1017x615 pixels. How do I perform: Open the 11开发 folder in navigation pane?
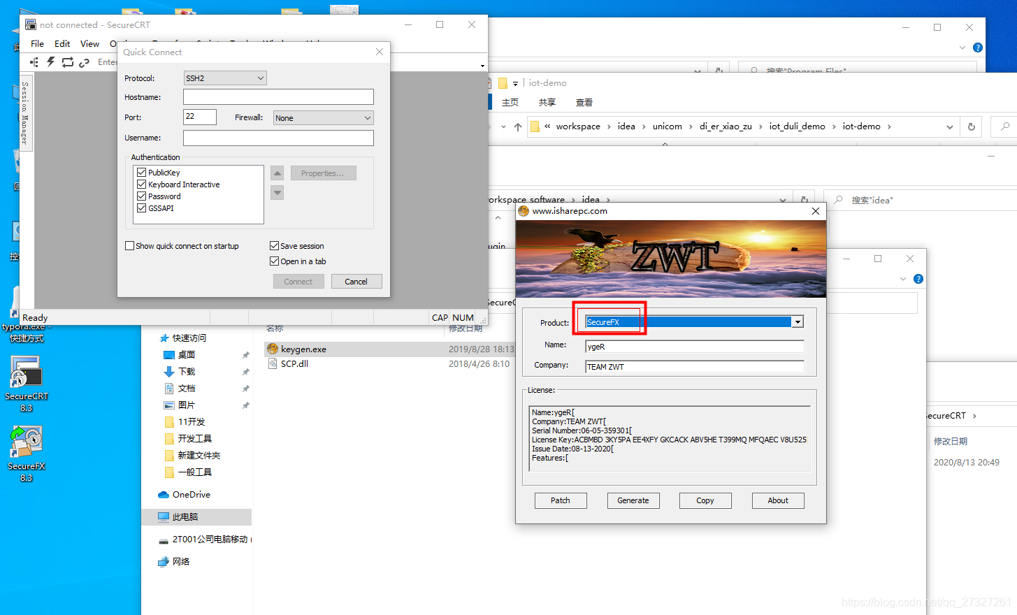click(x=192, y=421)
